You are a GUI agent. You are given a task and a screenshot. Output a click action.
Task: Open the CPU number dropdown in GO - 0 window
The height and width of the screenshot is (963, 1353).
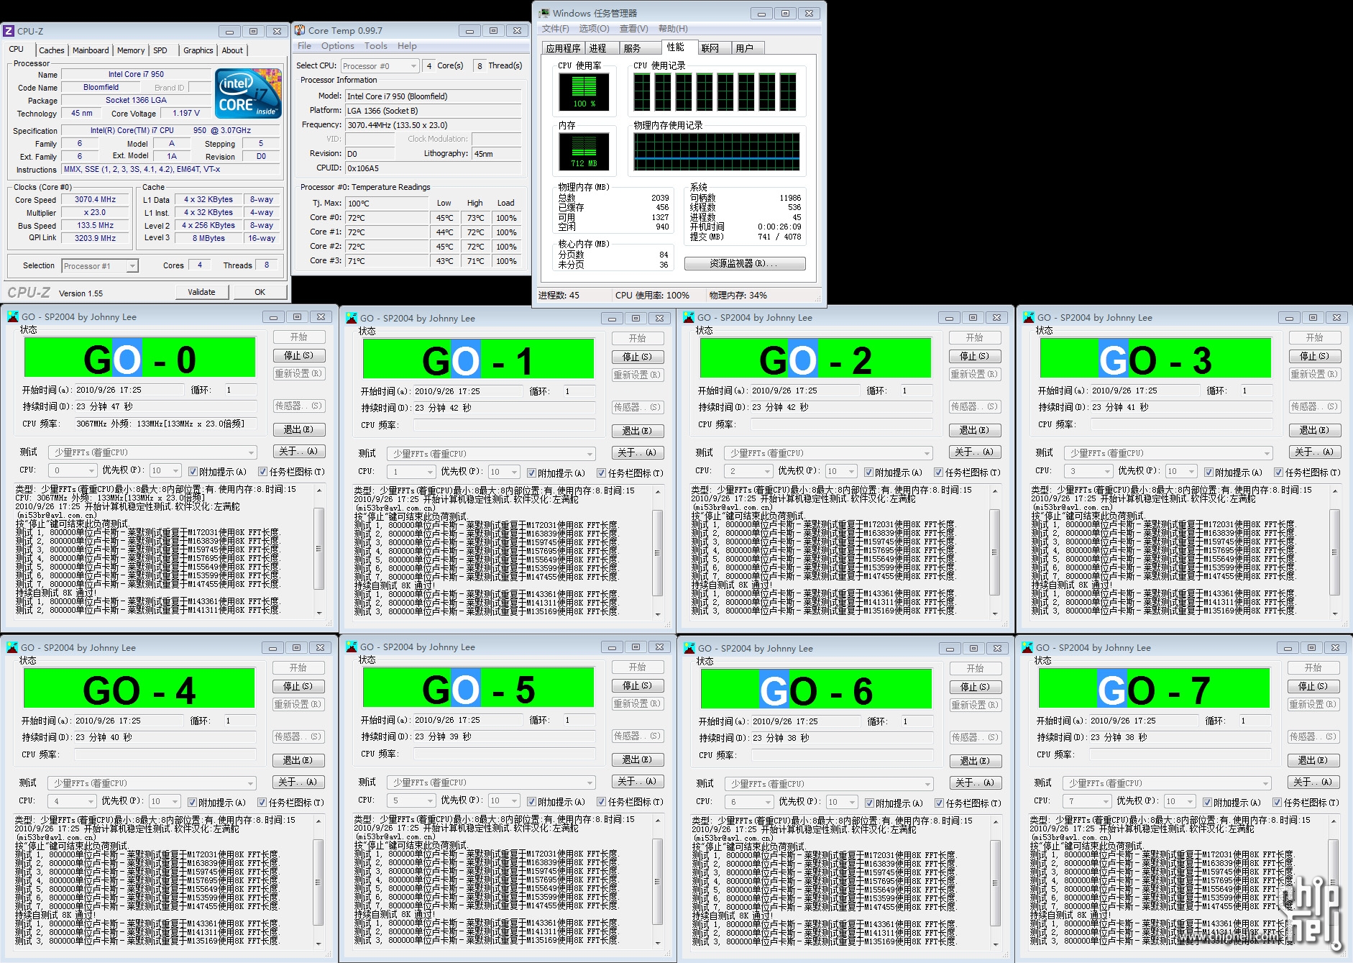[x=73, y=470]
